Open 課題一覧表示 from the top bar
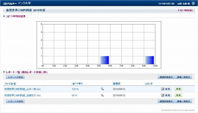198x113 pixels. coord(183,77)
